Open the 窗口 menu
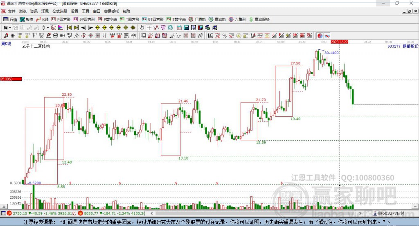The height and width of the screenshot is (226, 419). [97, 11]
